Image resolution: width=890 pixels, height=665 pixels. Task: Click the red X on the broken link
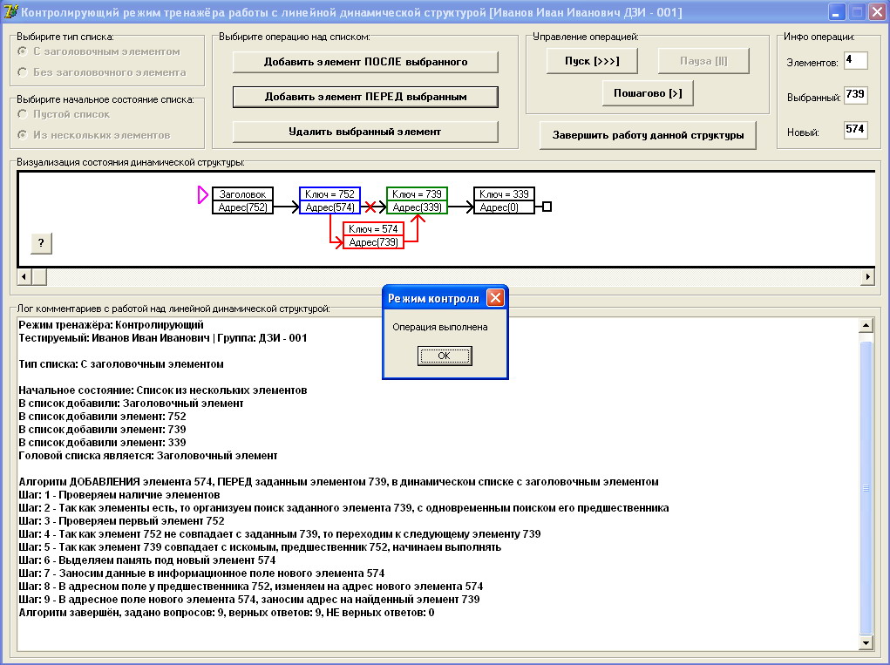(370, 207)
